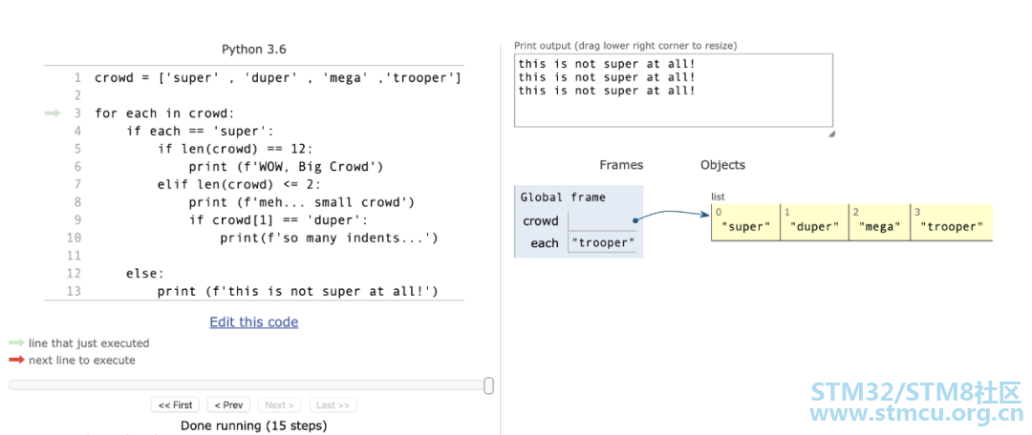This screenshot has width=1032, height=435.
Task: Click the green 'line that just executed' legend arrow
Action: point(16,343)
